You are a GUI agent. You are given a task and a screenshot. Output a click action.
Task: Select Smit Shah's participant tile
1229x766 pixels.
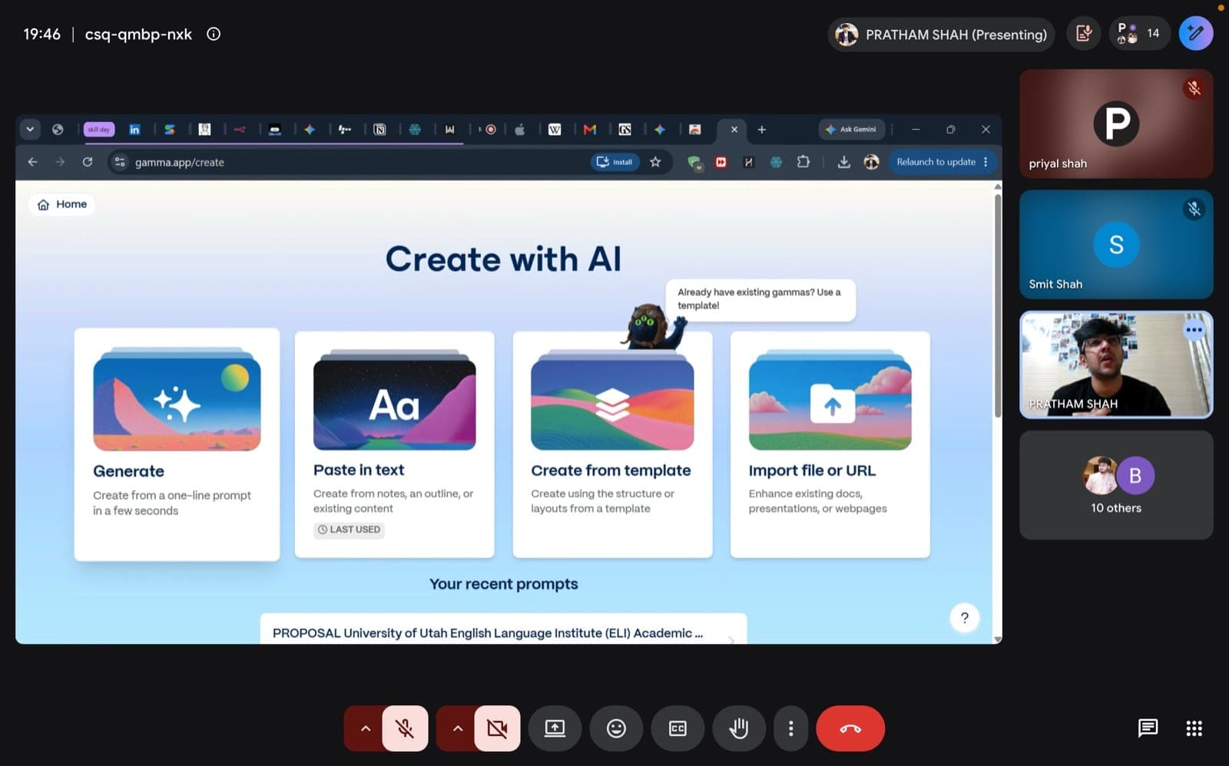(x=1116, y=244)
